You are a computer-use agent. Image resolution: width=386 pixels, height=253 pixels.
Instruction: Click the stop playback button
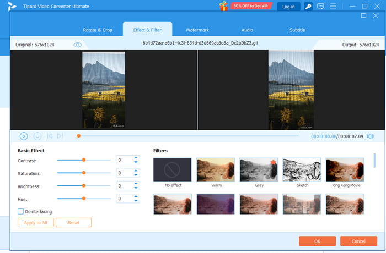[x=37, y=136]
